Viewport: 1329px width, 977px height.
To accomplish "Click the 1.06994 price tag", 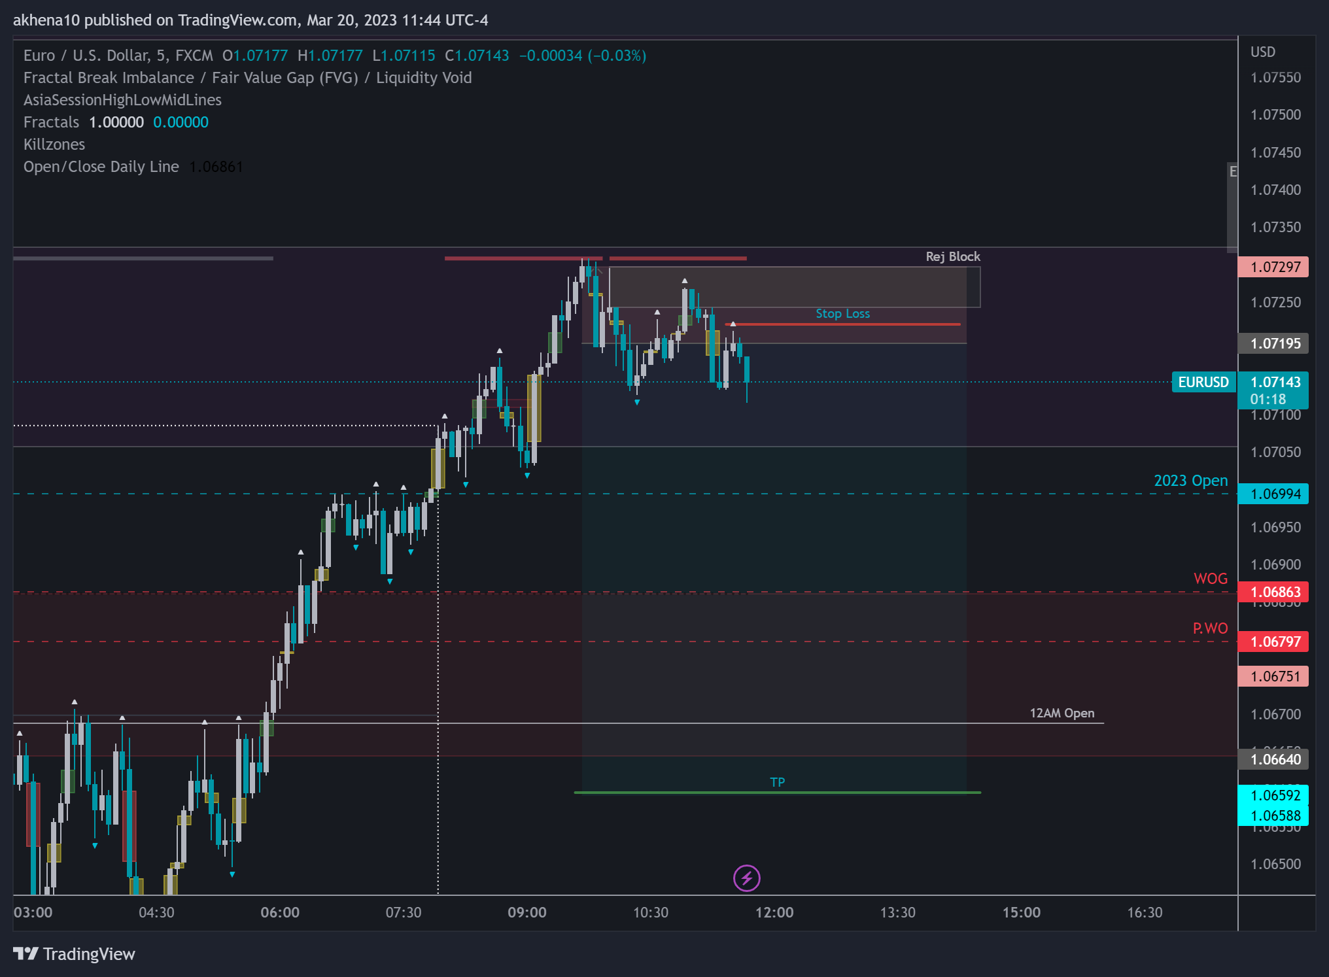I will (x=1273, y=494).
